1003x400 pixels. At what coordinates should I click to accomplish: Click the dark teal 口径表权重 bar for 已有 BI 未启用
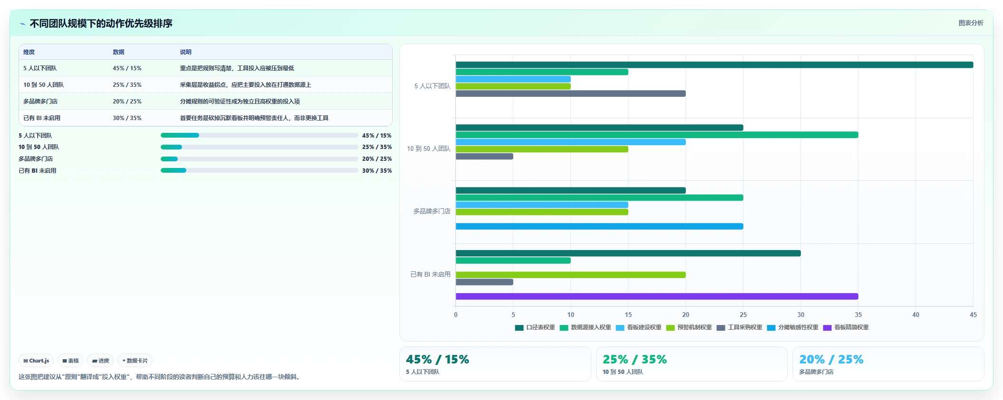coord(628,253)
